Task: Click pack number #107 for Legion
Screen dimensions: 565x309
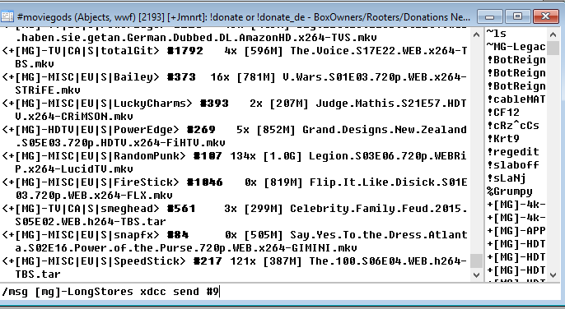Action: coord(208,156)
